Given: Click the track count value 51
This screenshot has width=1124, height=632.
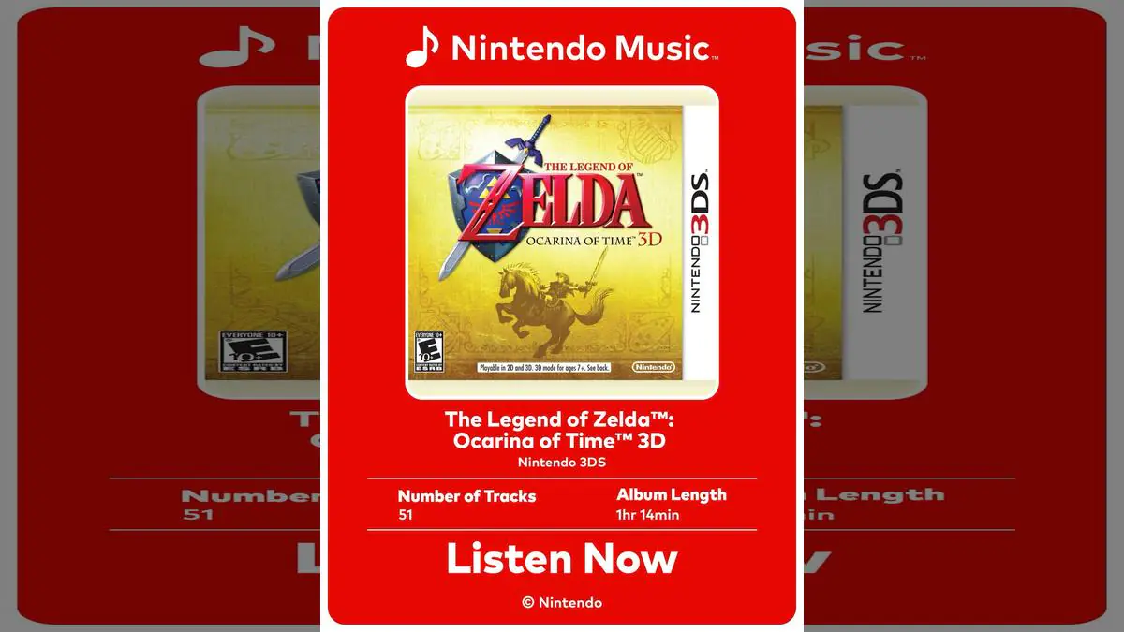Looking at the screenshot, I should tap(405, 514).
